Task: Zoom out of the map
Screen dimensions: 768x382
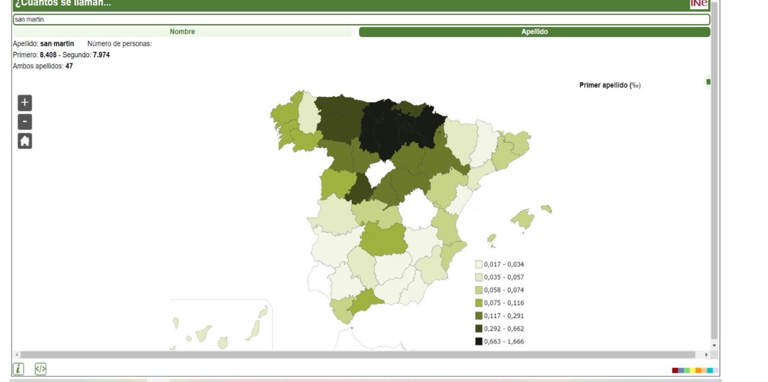Action: click(25, 122)
